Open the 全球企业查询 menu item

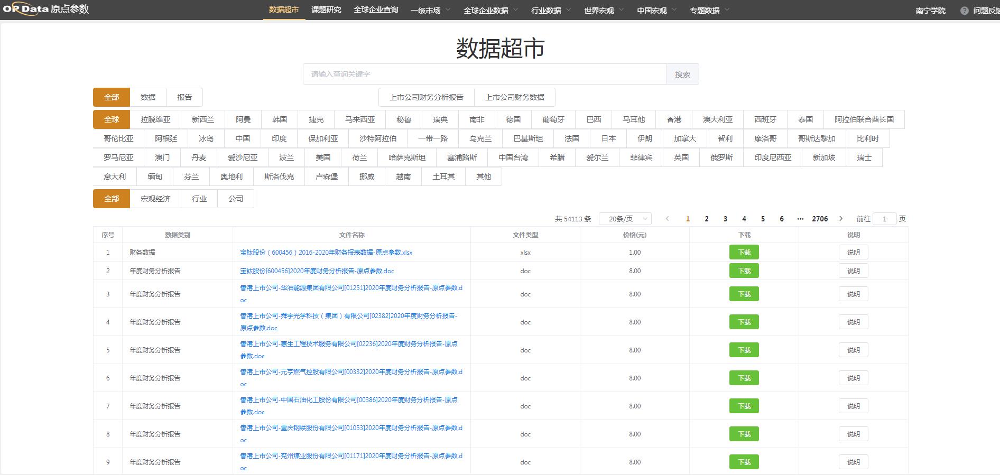376,10
